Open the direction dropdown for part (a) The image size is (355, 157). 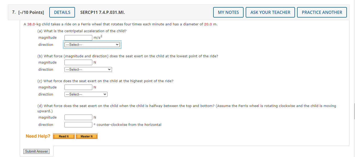[x=92, y=44]
